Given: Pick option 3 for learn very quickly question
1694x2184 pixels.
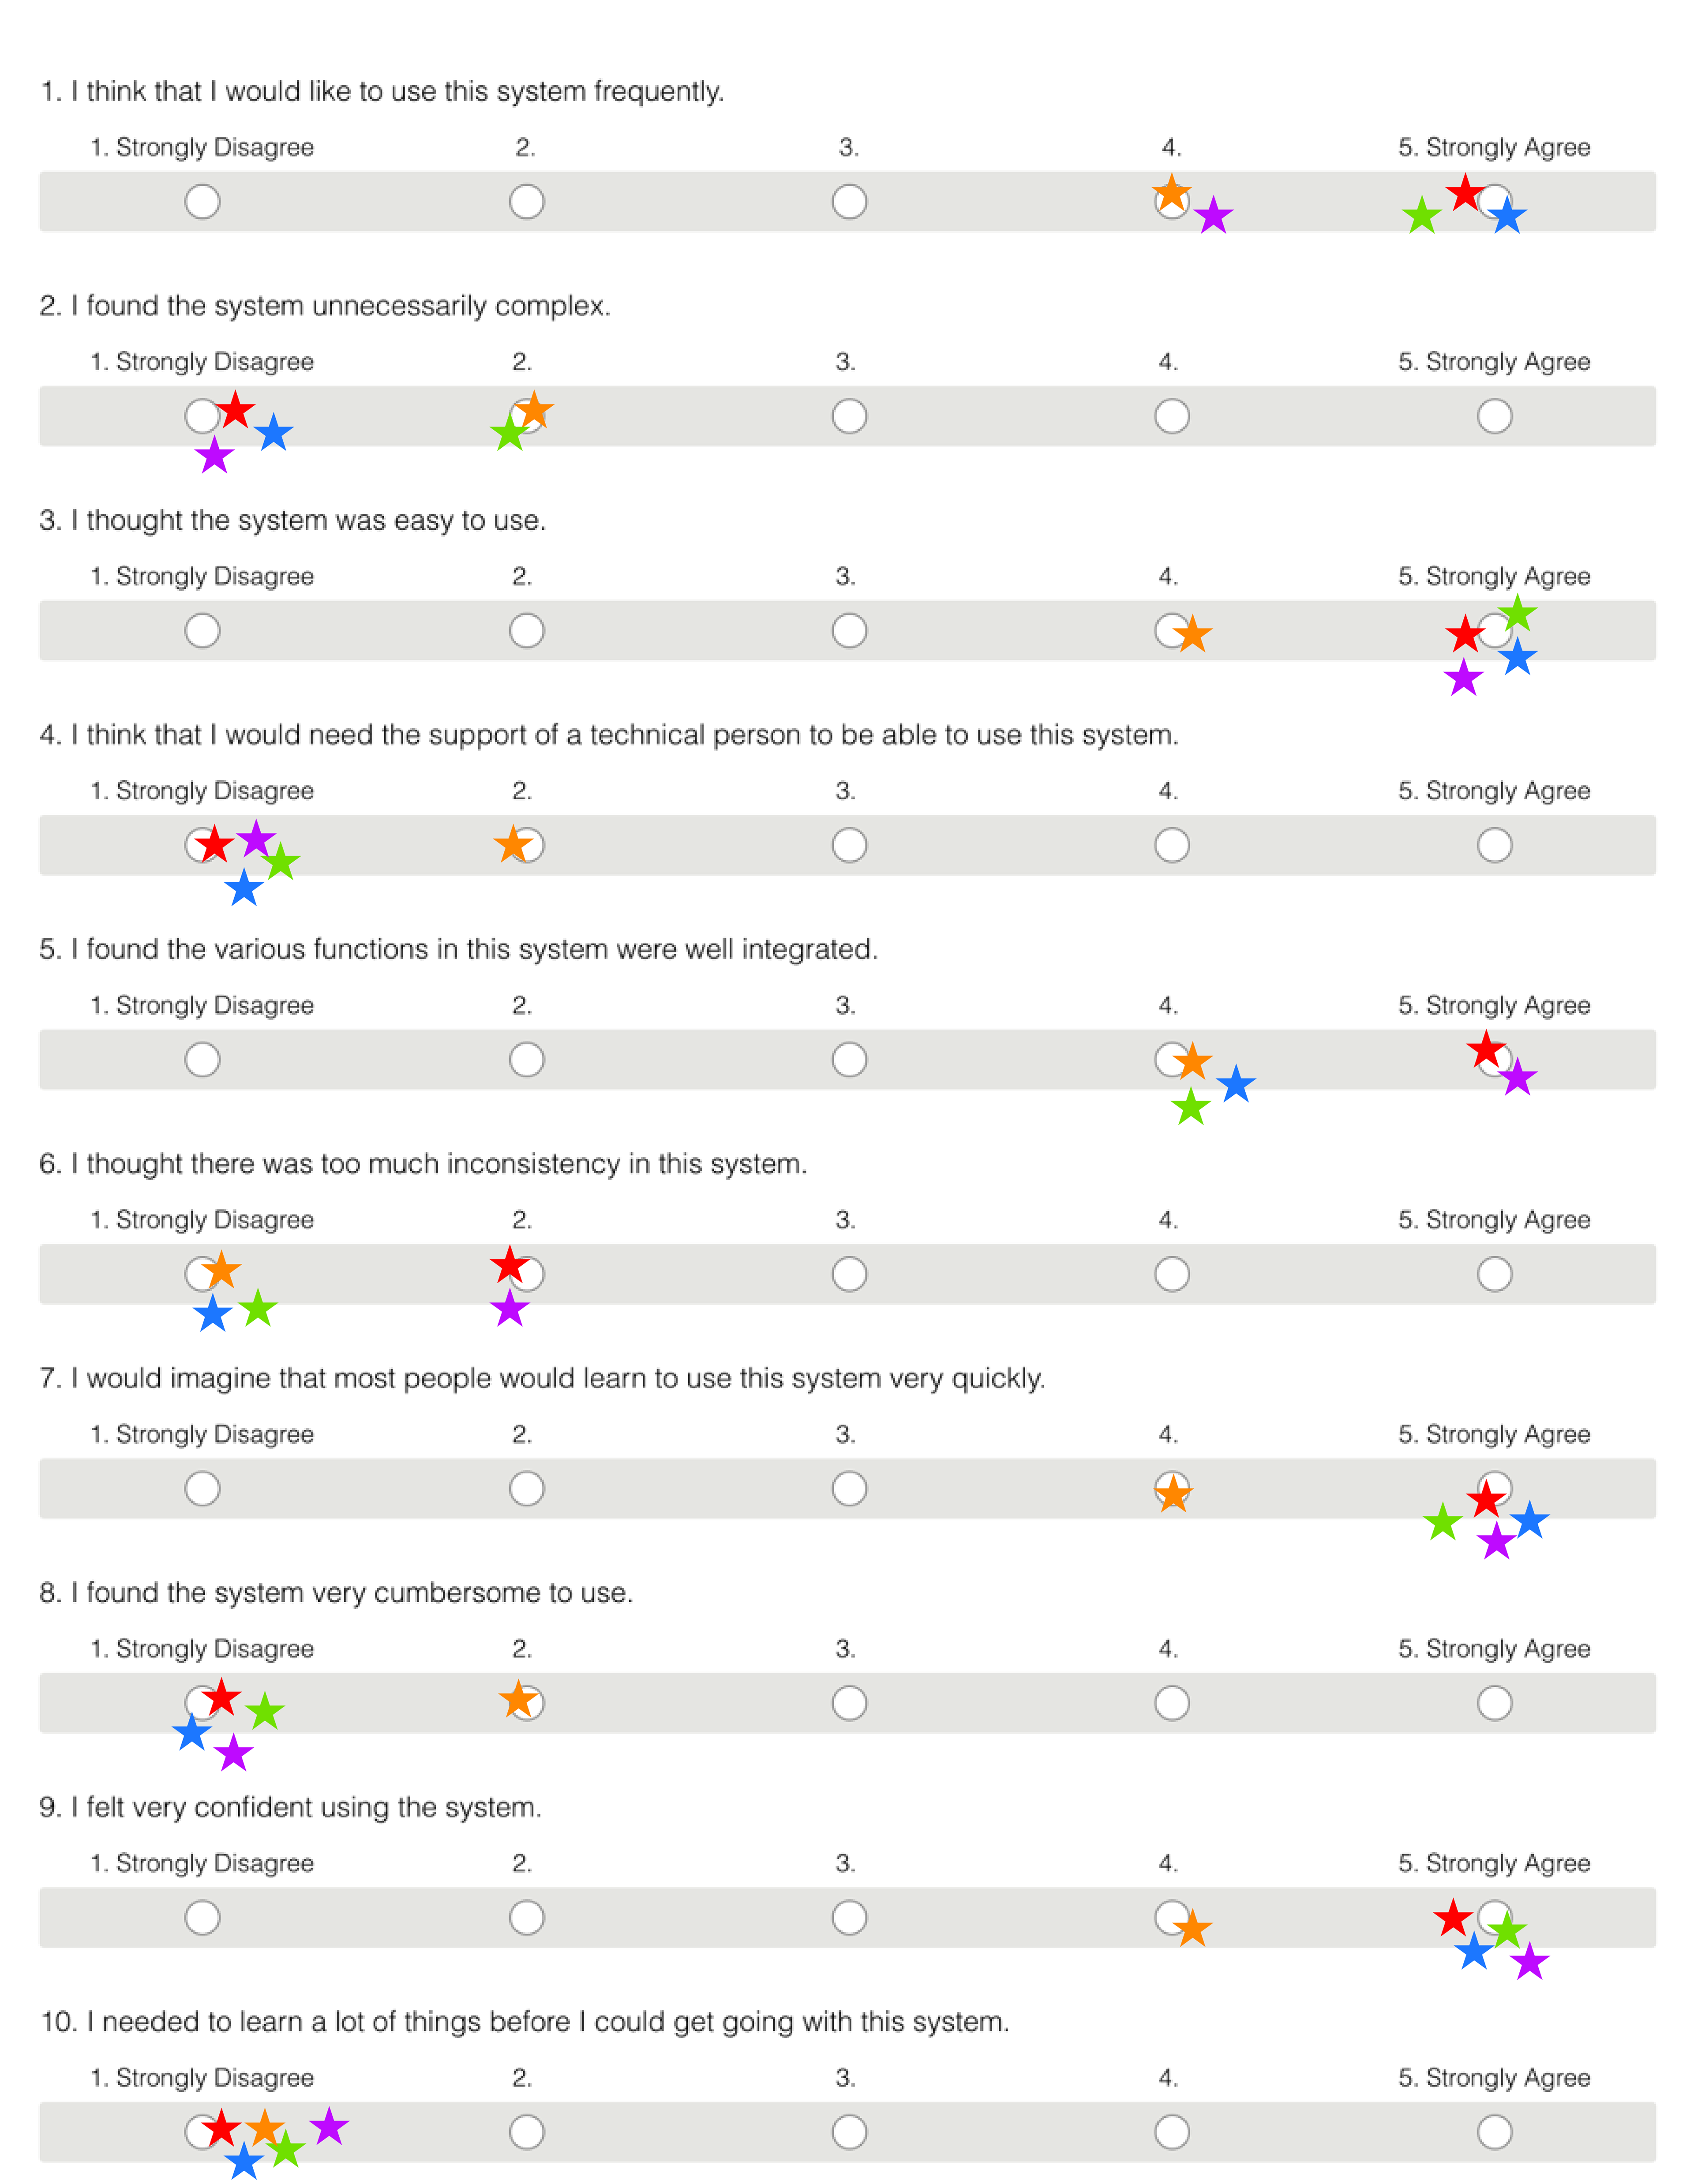Looking at the screenshot, I should pyautogui.click(x=849, y=1489).
